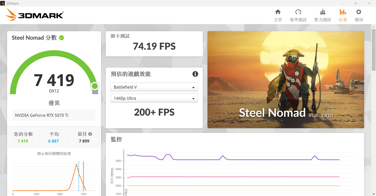The width and height of the screenshot is (376, 196).
Task: Click the 200+ FPS estimate
Action: tap(154, 112)
